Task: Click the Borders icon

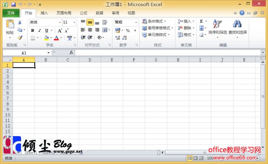Action: coord(33,38)
